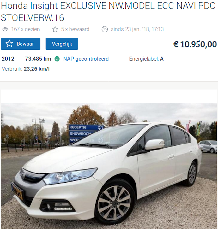This screenshot has height=229, width=218.
Task: Click the star icon in Bewaar button
Action: tap(9, 44)
